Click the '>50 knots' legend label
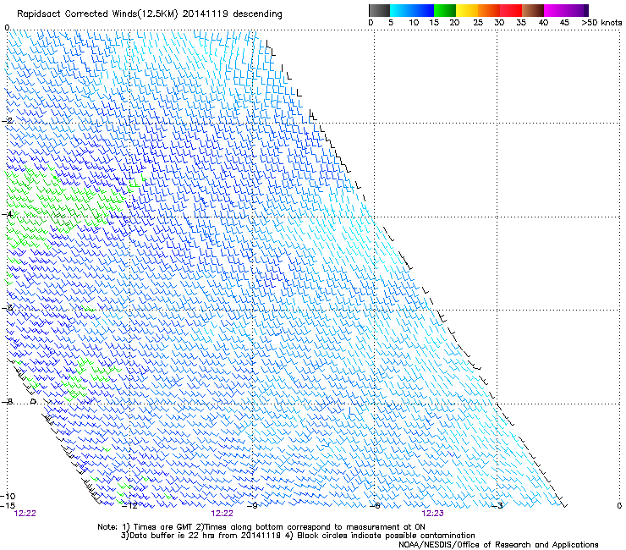626x550 pixels. [601, 23]
